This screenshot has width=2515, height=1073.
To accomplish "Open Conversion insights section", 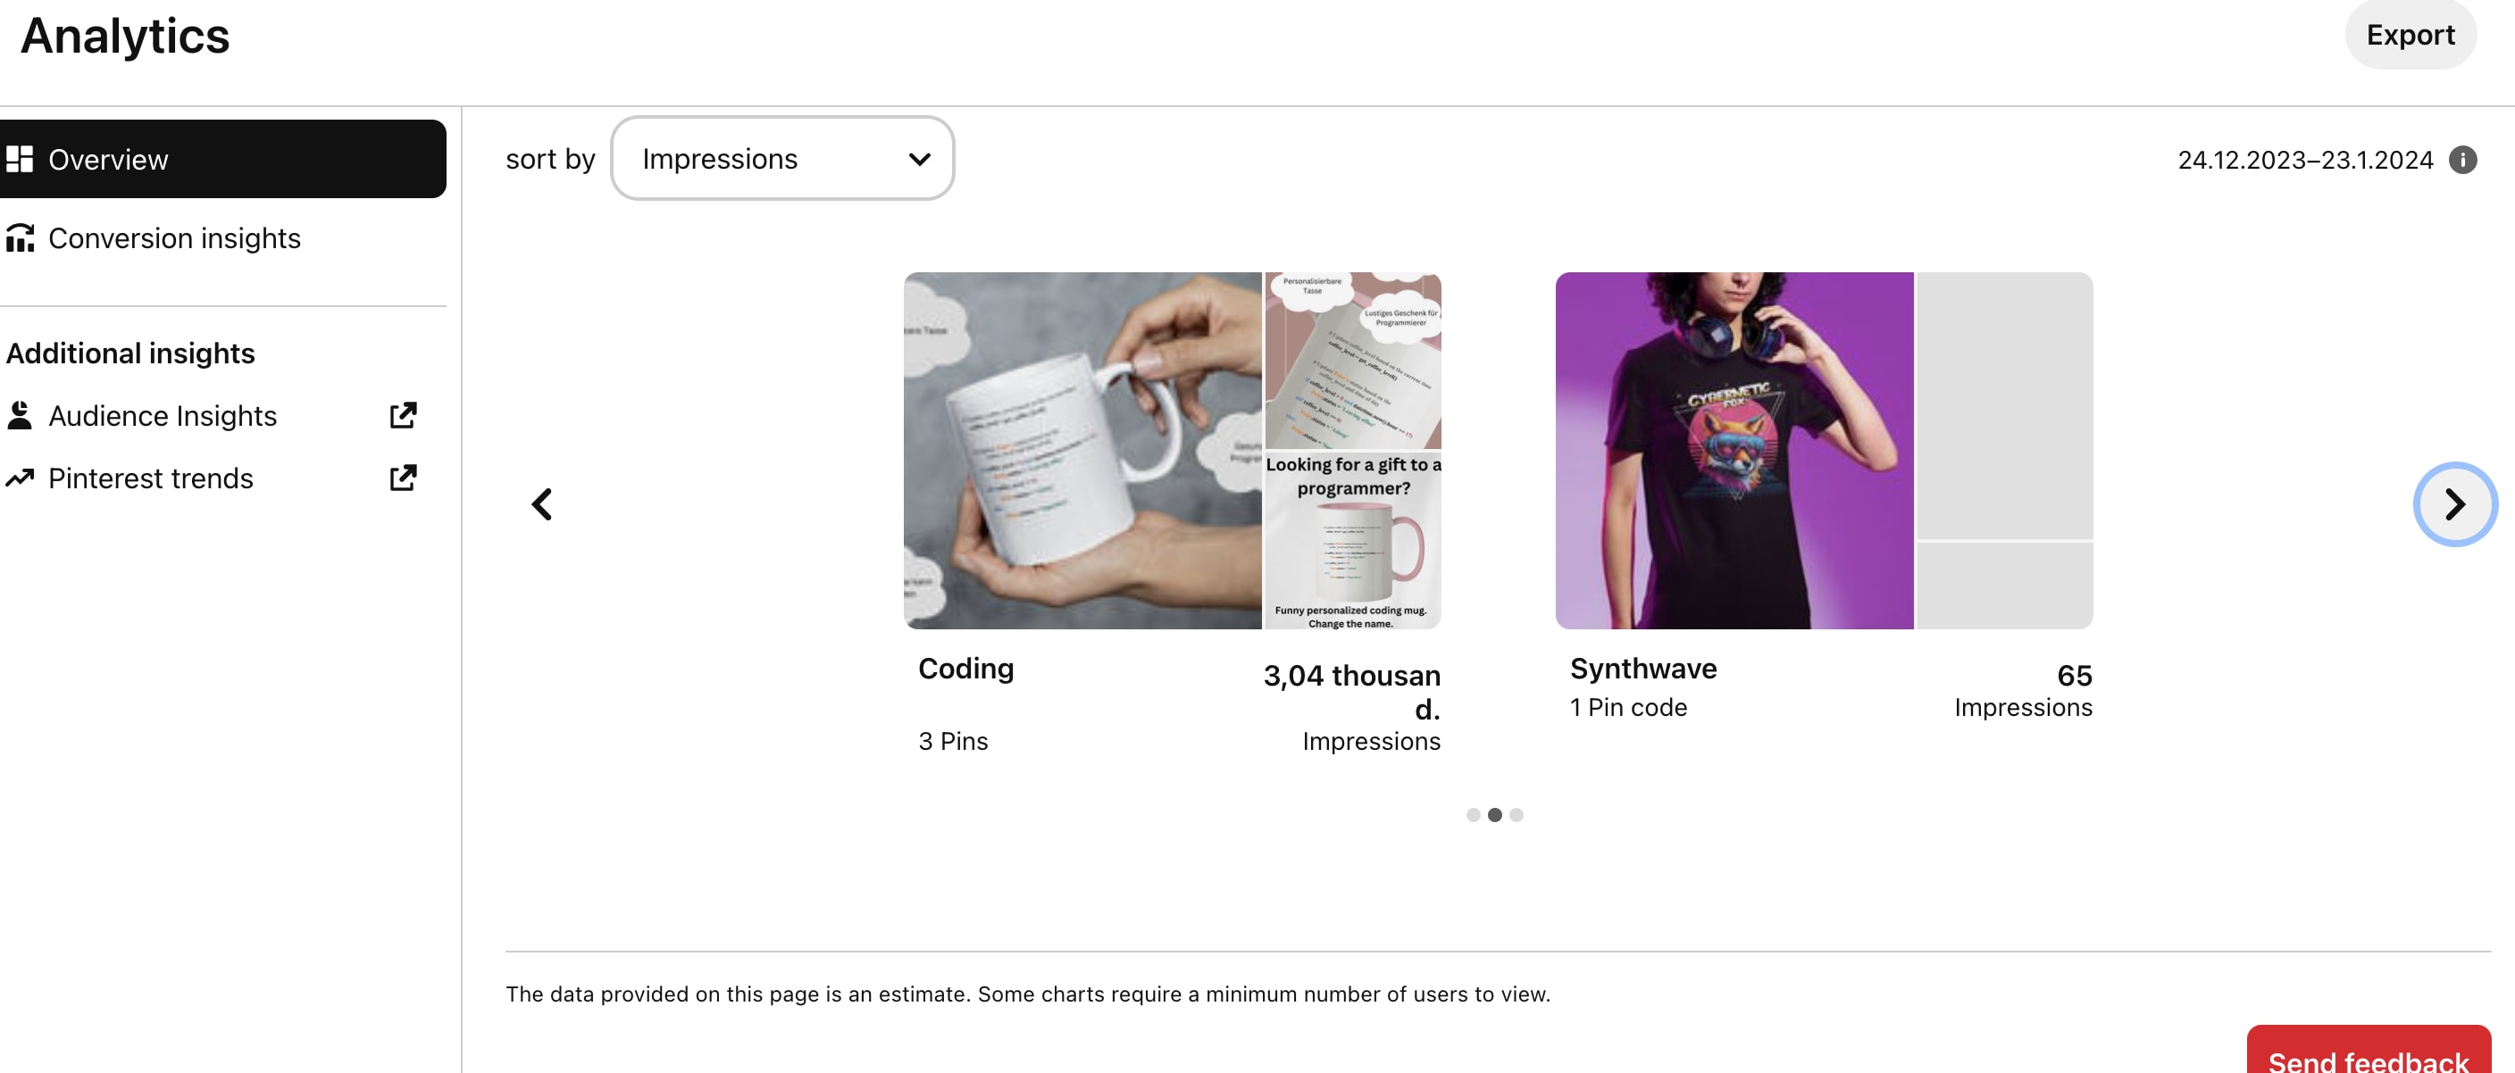I will [x=174, y=238].
